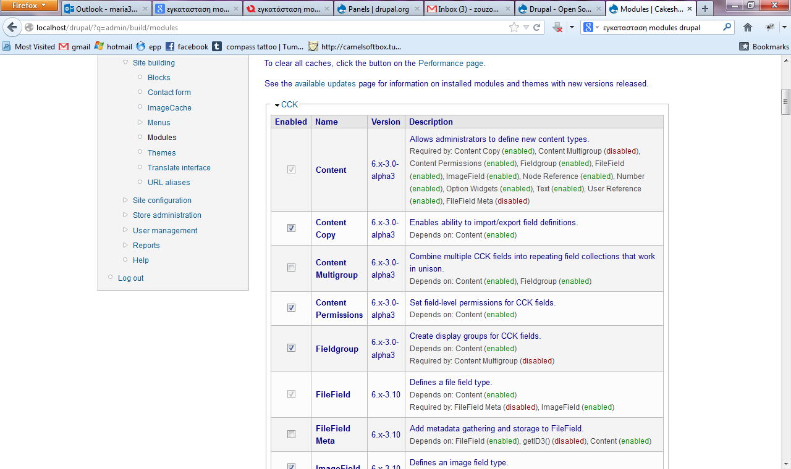Screen dimensions: 791x469
Task: Click the Version column header
Action: (x=386, y=122)
